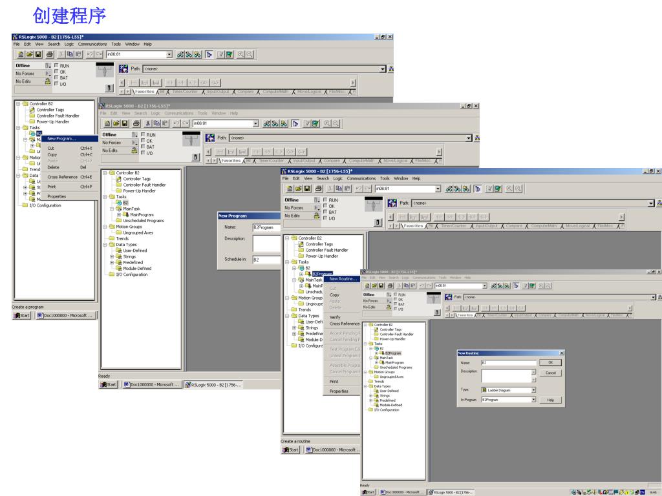Choose New Routine... from context menu
This screenshot has height=496, width=662.
(343, 279)
